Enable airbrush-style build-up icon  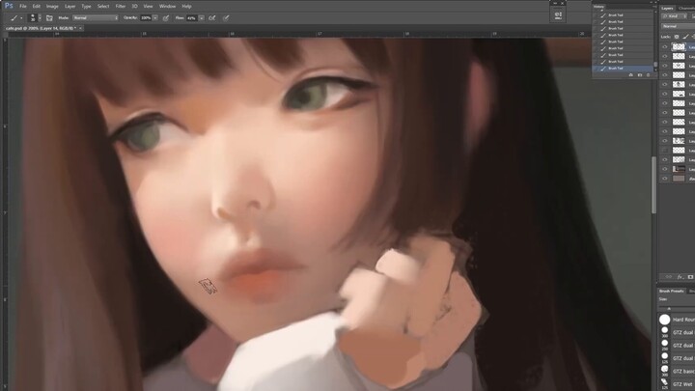(212, 18)
